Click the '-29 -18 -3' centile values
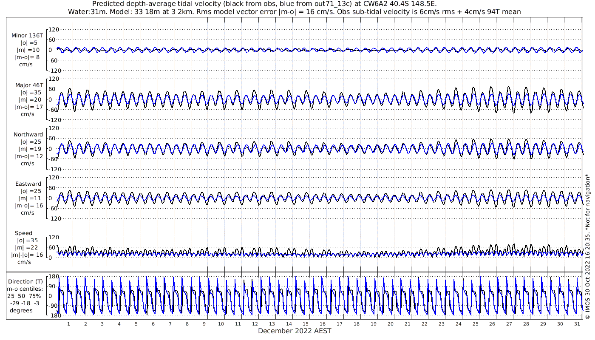Viewport: 595px width, 340px height. pos(24,303)
